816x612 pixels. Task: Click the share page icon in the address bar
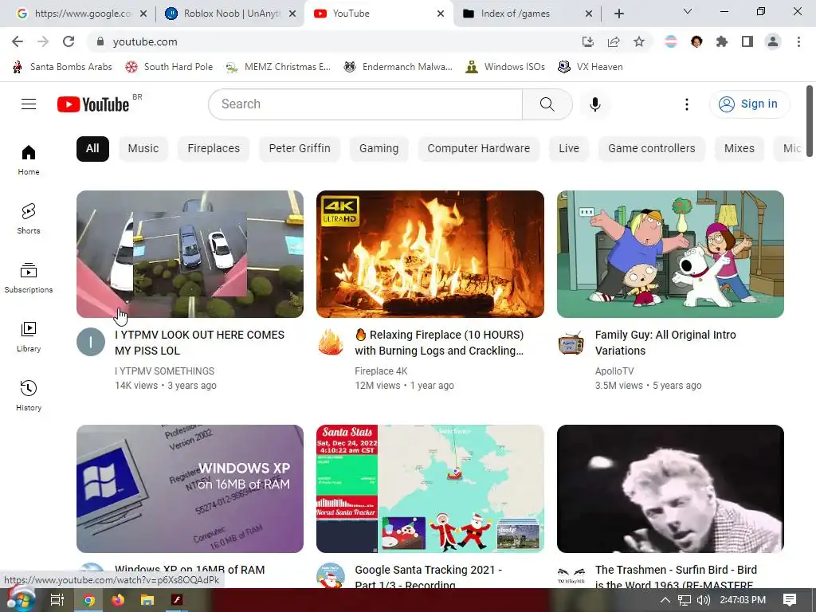click(x=614, y=41)
